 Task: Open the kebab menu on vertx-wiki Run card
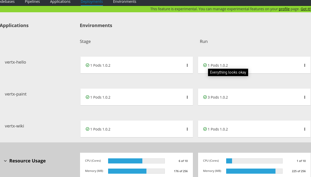pyautogui.click(x=305, y=129)
